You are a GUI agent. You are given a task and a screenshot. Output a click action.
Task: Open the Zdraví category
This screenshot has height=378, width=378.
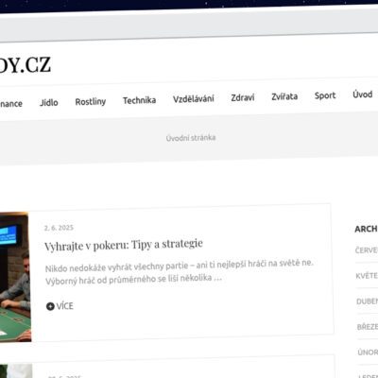point(243,97)
